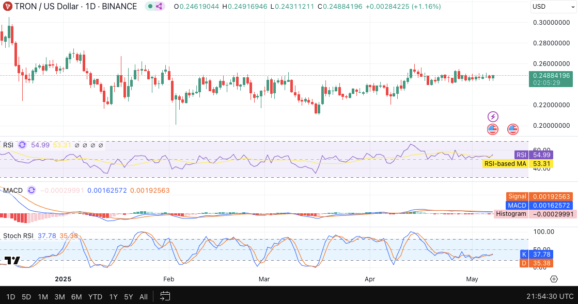Click the pink Histogram value tag
Viewport: 578px width, 304px height.
tap(535, 214)
